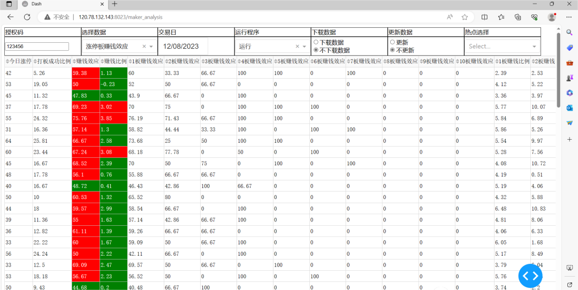Viewport: 578px width, 290px height.
Task: Sort by the 8板赚钱效应 column arrows
Action: 385,62
